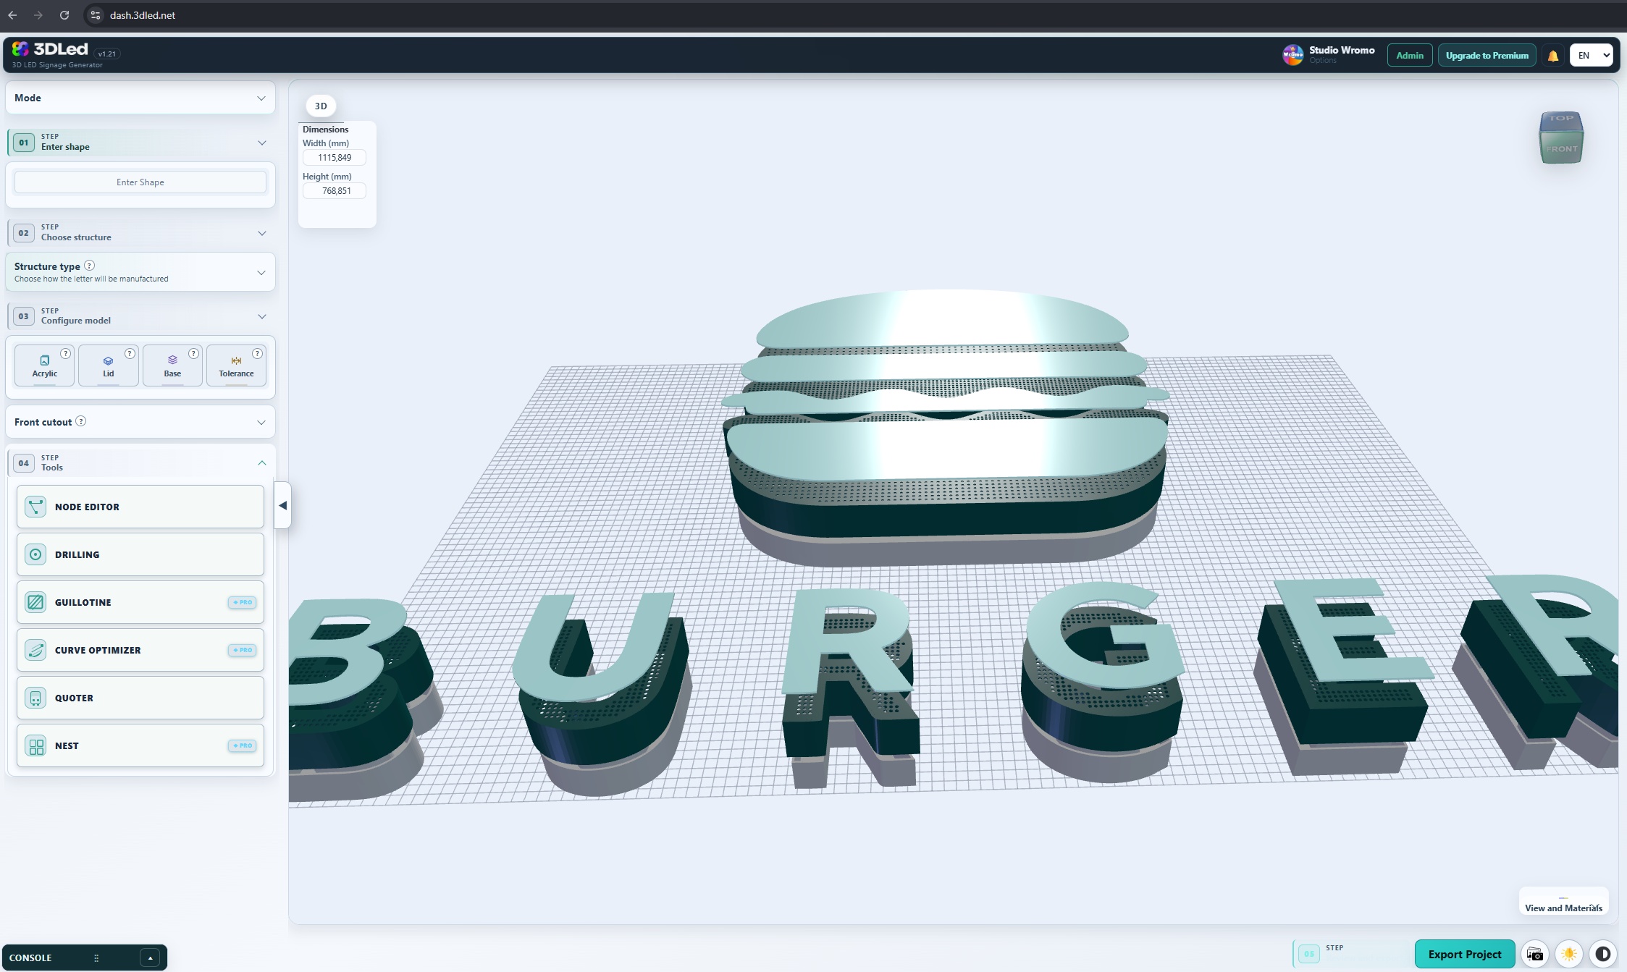Expand the Structure type section
Screen dimensions: 1627x972
[x=140, y=272]
